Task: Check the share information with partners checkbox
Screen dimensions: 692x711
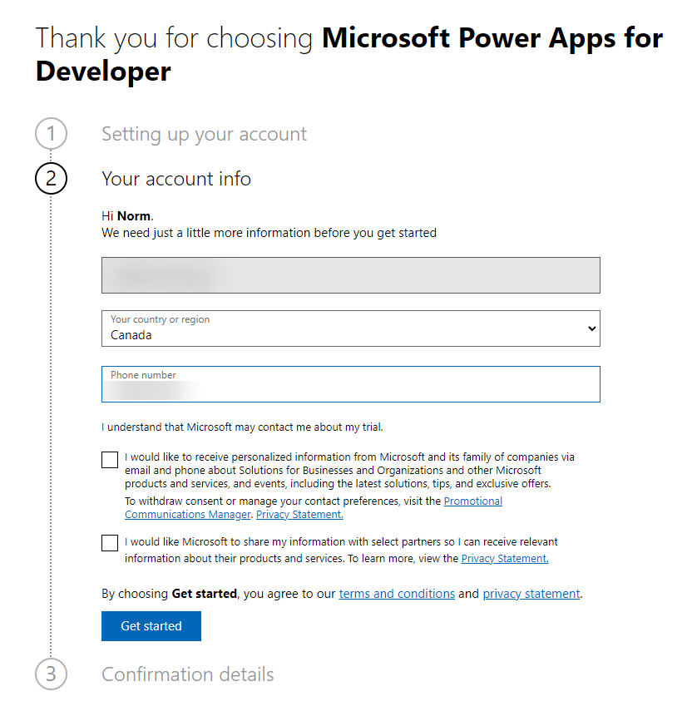Action: [x=109, y=542]
